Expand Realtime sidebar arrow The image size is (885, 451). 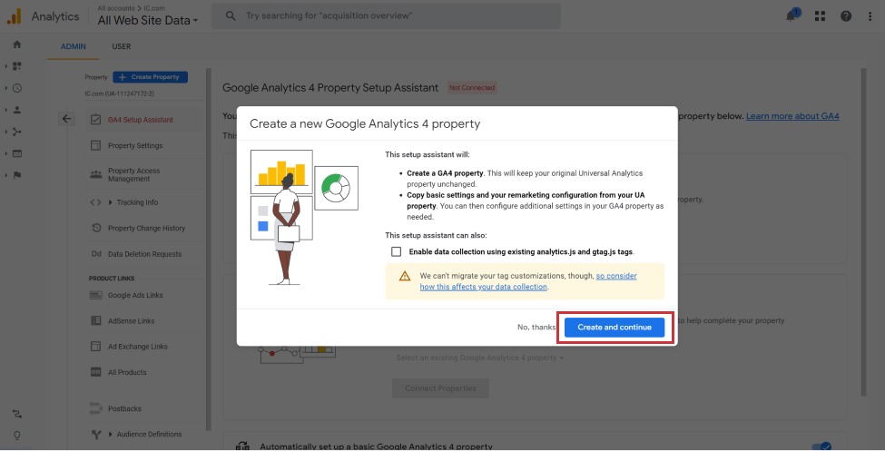click(x=6, y=88)
